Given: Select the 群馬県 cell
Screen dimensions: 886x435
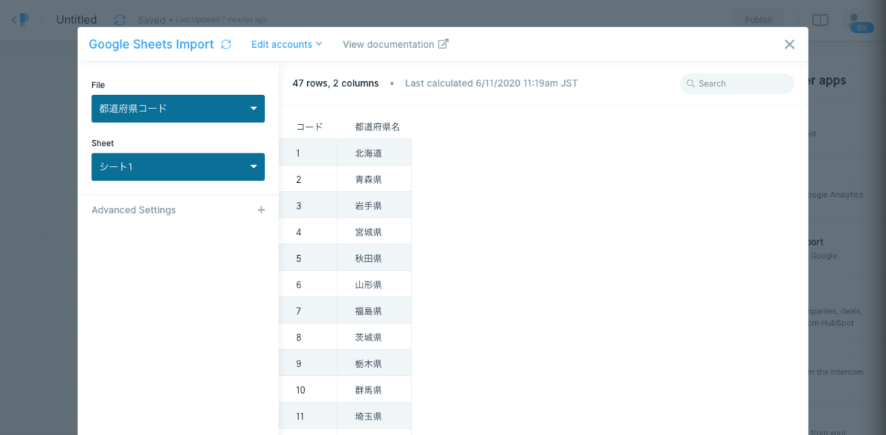Looking at the screenshot, I should [374, 390].
